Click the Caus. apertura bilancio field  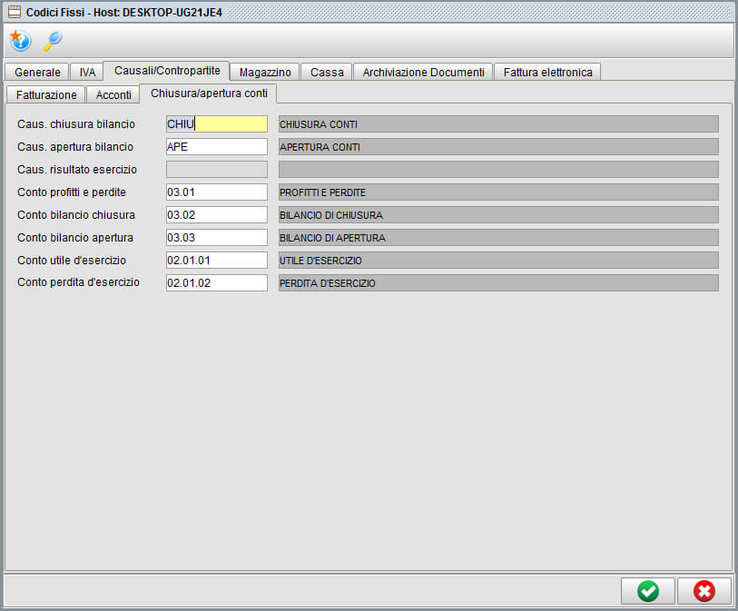[217, 147]
